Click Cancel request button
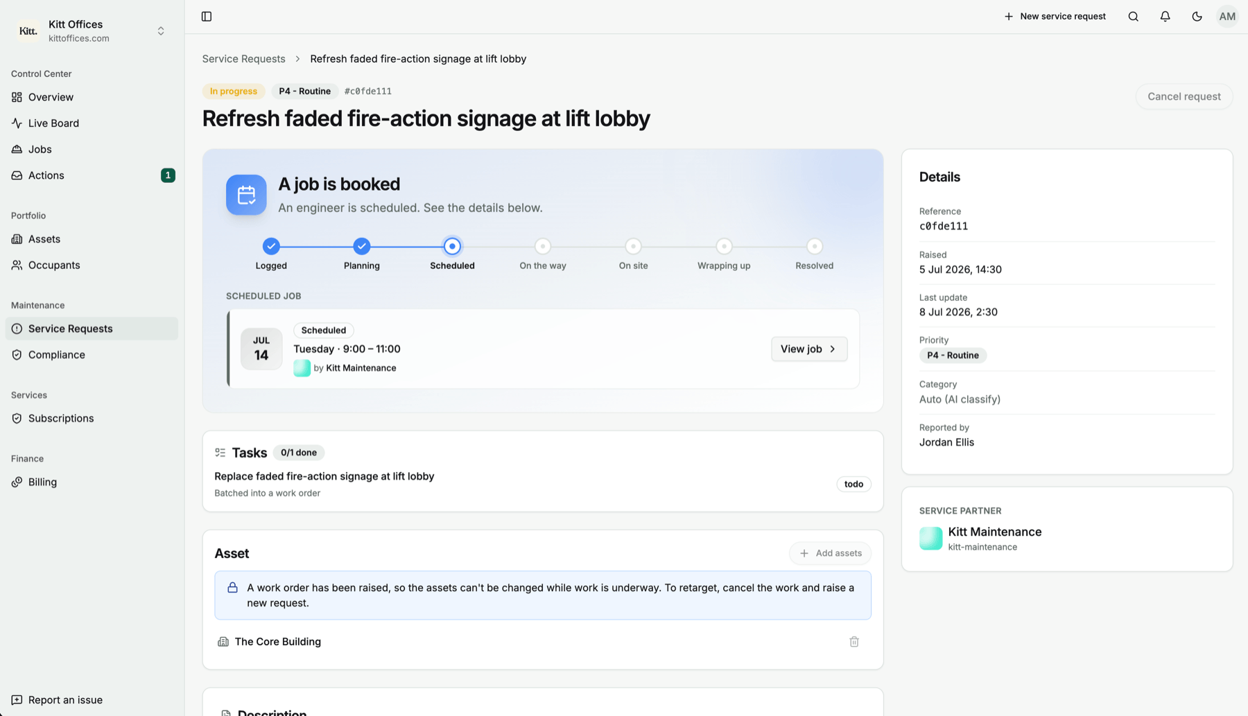 1184,96
